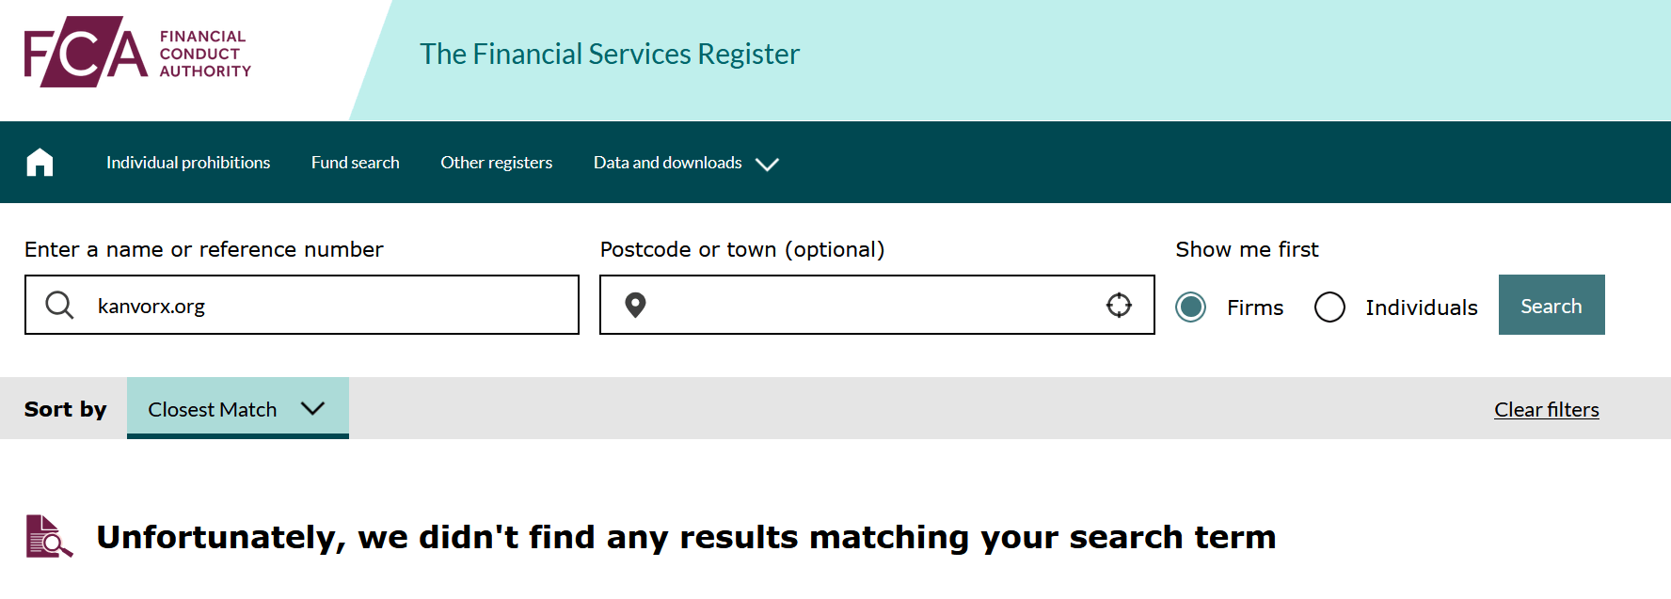Click the map pin location icon
The width and height of the screenshot is (1671, 599).
point(635,305)
